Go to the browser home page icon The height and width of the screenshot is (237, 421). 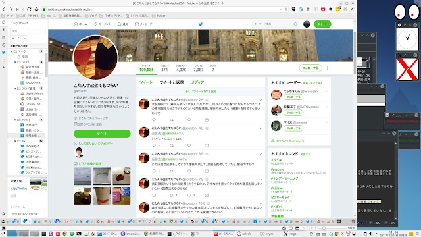(36, 9)
